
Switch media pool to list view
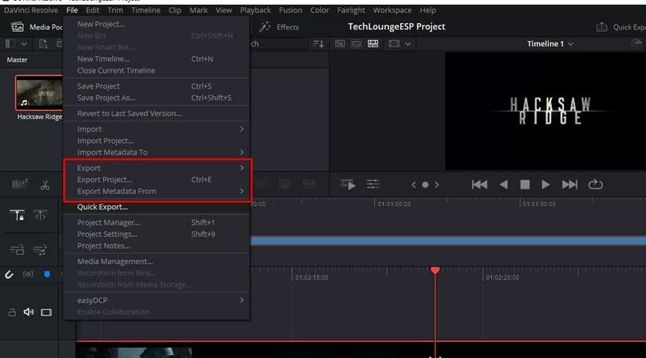(x=373, y=44)
